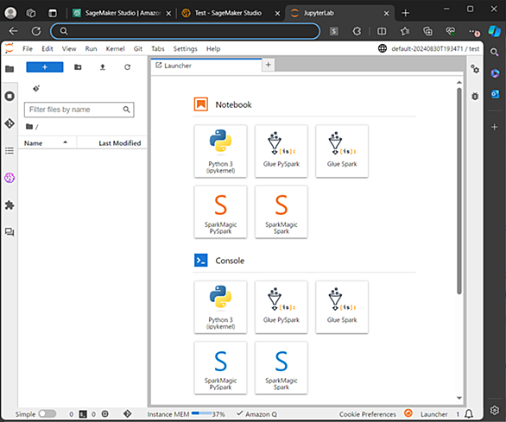Image resolution: width=506 pixels, height=422 pixels.
Task: Open the Settings menu
Action: click(x=186, y=48)
